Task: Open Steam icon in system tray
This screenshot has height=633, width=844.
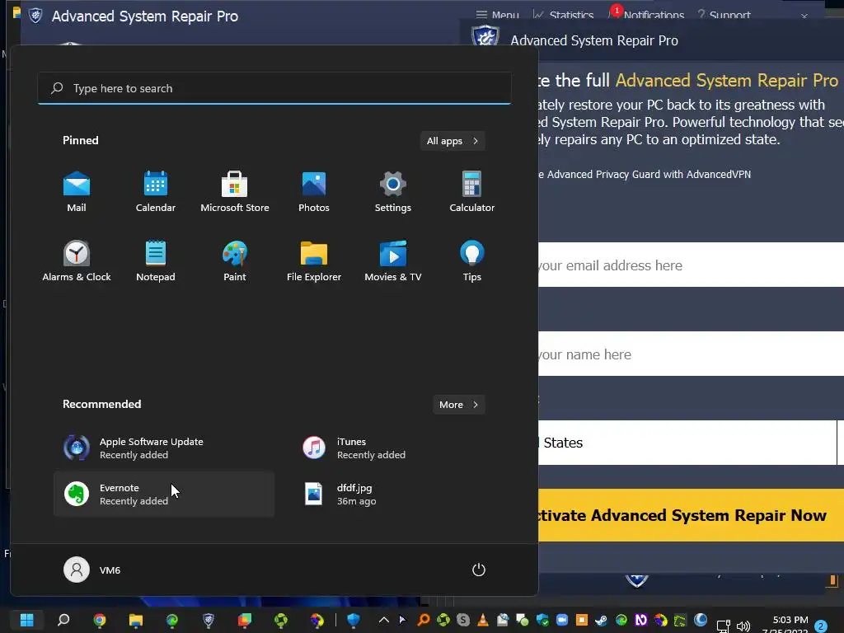Action: [x=601, y=620]
